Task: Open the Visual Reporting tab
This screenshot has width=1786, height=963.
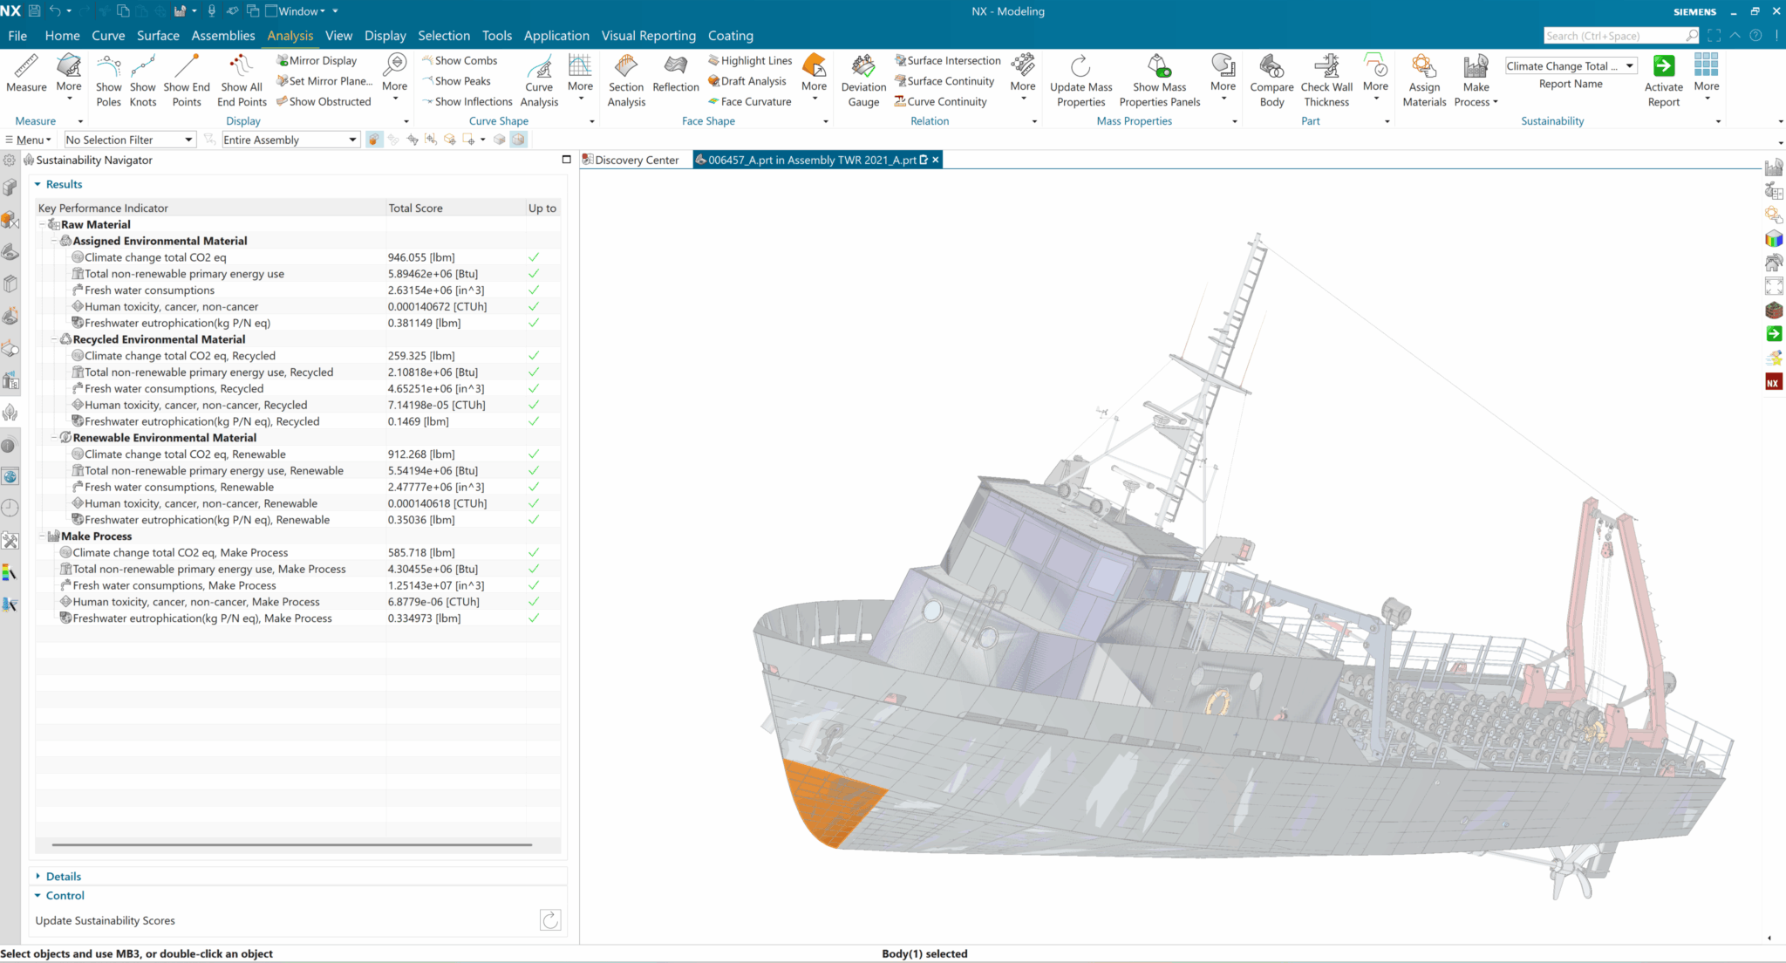Action: point(648,36)
